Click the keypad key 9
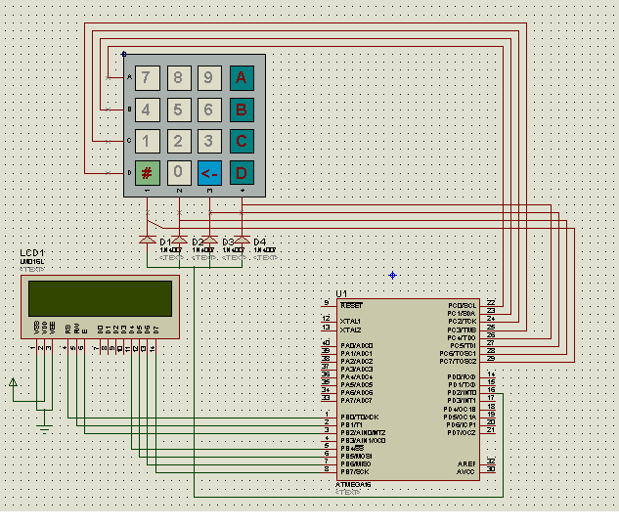Image resolution: width=619 pixels, height=528 pixels. [x=209, y=78]
